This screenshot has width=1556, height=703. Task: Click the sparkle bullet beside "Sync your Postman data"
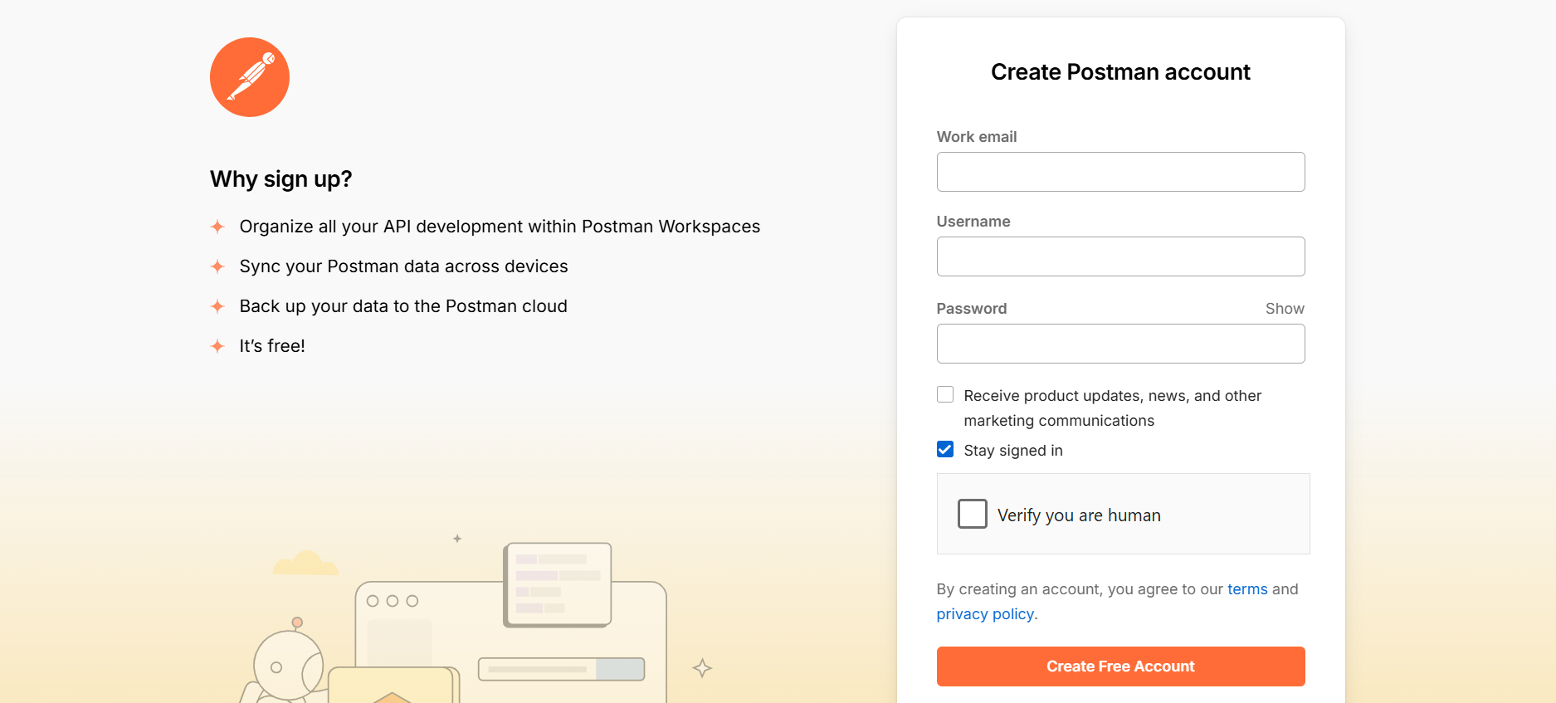point(217,266)
